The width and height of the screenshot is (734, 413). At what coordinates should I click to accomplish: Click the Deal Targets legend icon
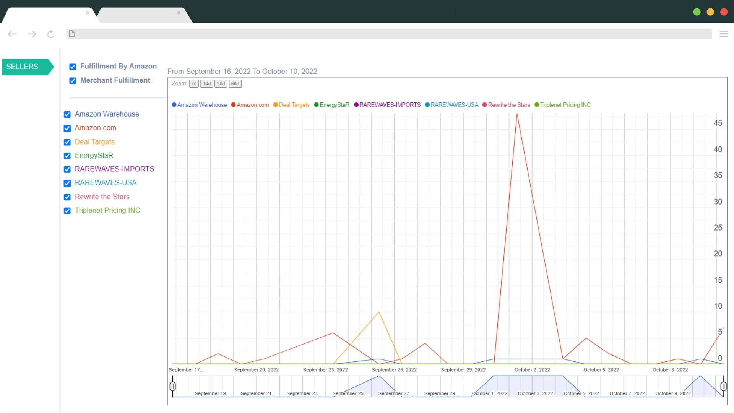276,105
